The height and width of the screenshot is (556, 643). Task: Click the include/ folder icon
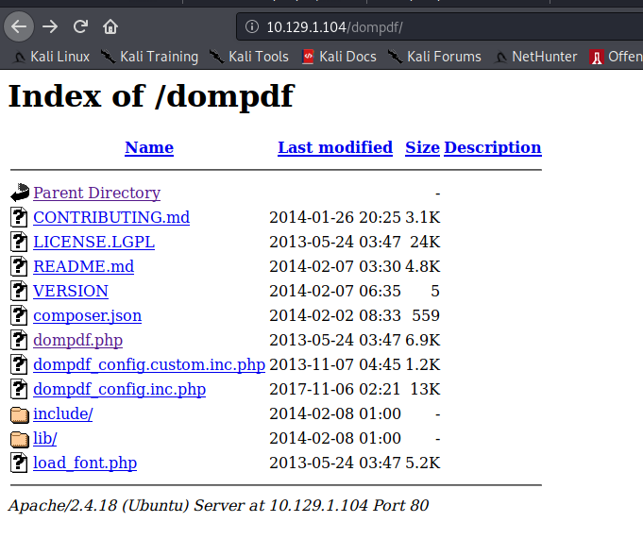tap(19, 413)
